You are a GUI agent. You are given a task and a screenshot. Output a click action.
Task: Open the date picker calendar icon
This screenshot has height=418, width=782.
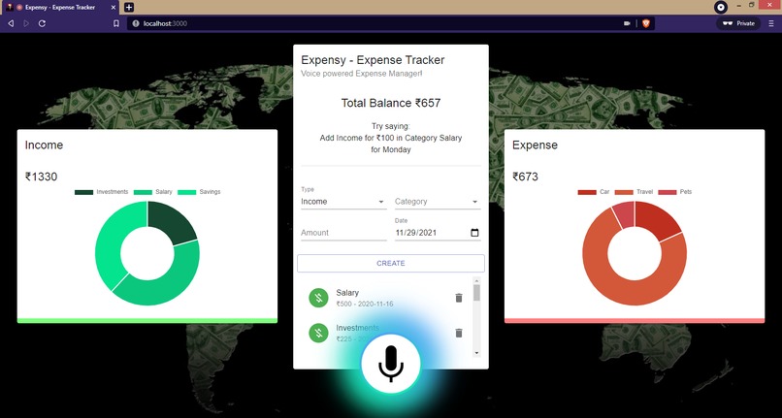coord(474,233)
